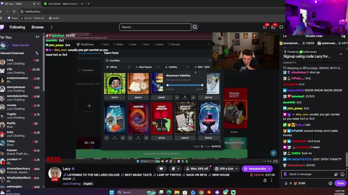
Task: Send message with the Chat button
Action: click(x=340, y=183)
